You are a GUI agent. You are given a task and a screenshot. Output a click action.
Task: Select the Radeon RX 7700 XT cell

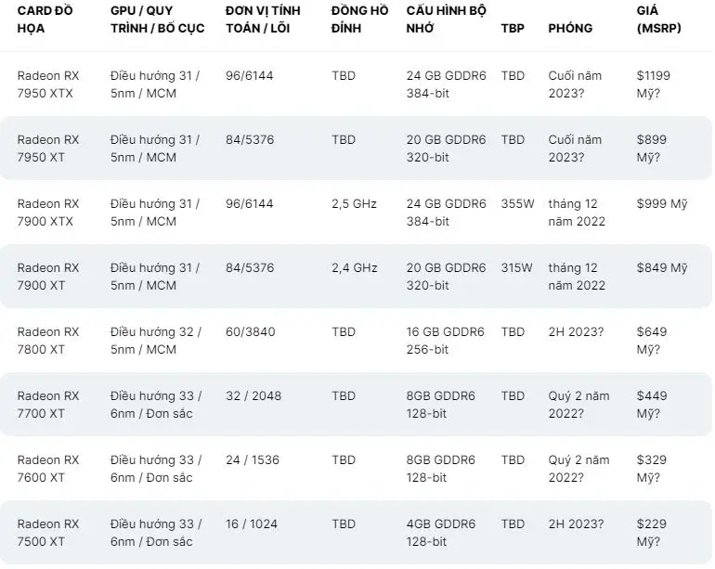point(48,405)
